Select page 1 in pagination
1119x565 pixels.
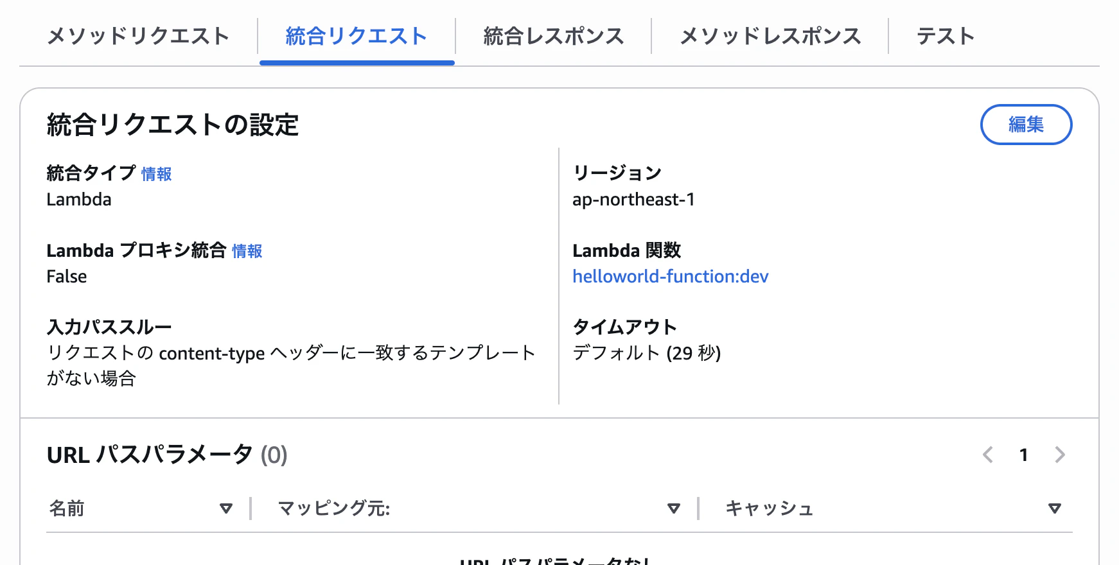pos(1023,455)
